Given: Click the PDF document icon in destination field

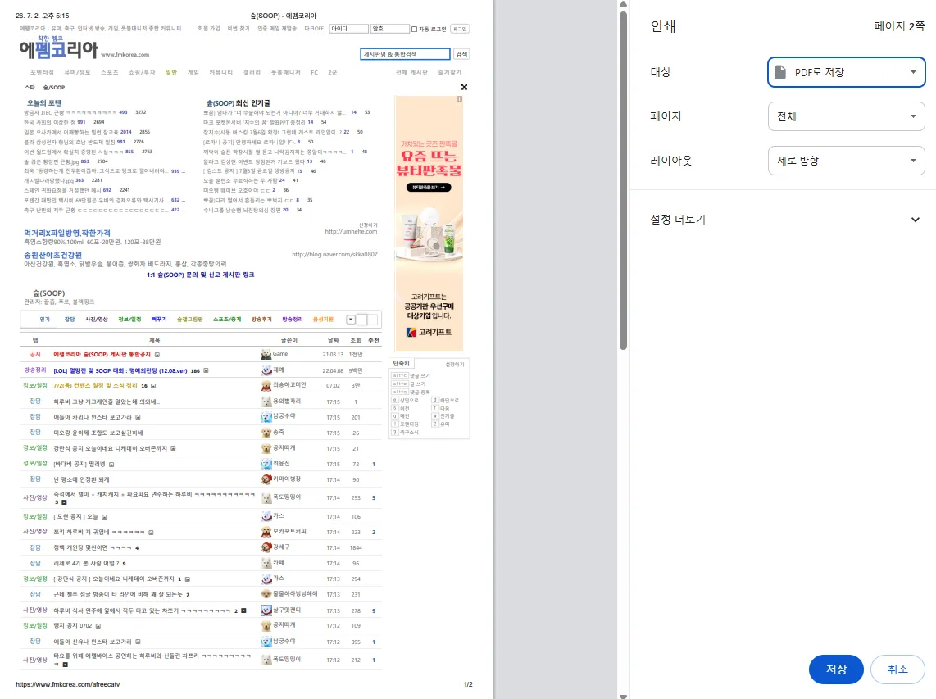Looking at the screenshot, I should point(780,72).
